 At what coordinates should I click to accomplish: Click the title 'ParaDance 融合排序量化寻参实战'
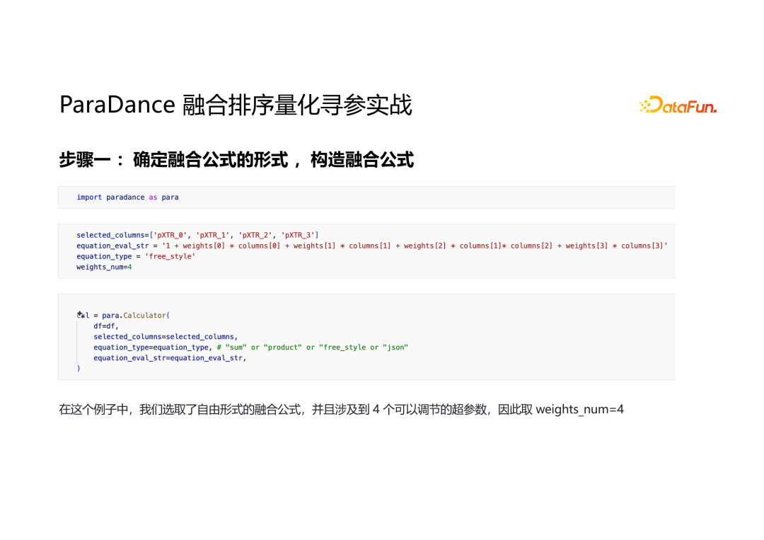[x=236, y=105]
